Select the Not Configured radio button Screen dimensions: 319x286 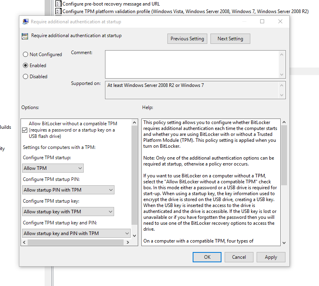(x=25, y=55)
